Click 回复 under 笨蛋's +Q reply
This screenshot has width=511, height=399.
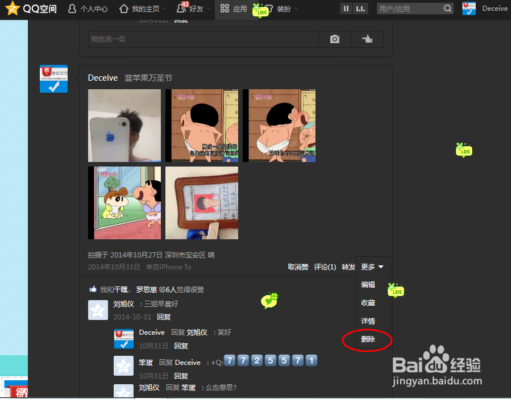(181, 376)
